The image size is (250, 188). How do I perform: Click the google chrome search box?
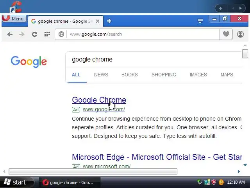(x=154, y=60)
